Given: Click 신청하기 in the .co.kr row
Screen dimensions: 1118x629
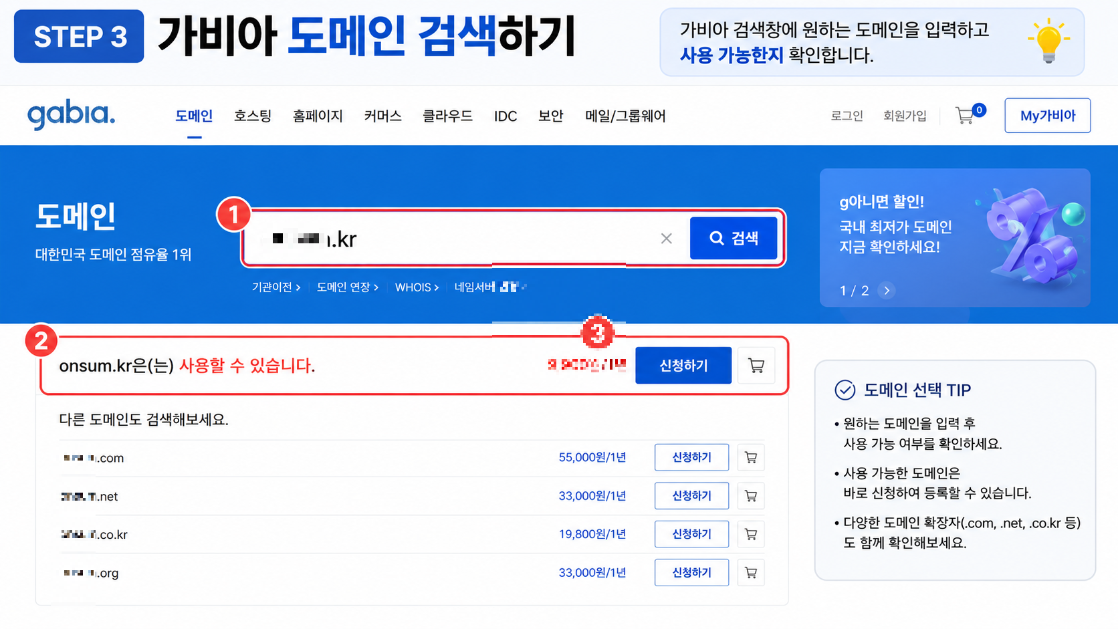Looking at the screenshot, I should [691, 534].
